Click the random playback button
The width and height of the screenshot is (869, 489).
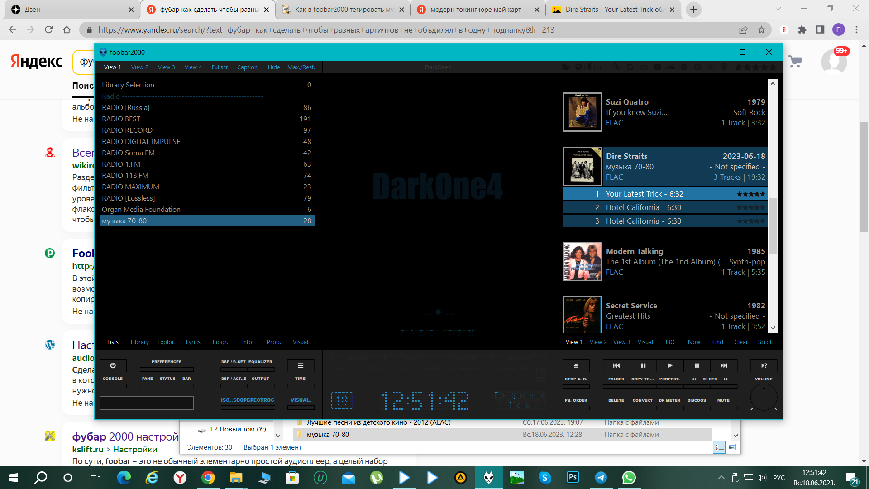[764, 365]
